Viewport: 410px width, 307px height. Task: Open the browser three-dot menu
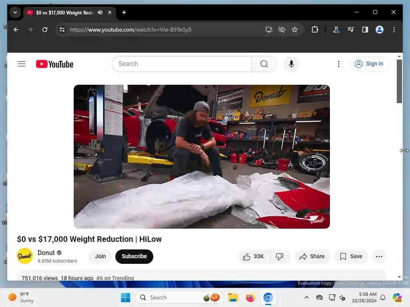click(x=394, y=30)
